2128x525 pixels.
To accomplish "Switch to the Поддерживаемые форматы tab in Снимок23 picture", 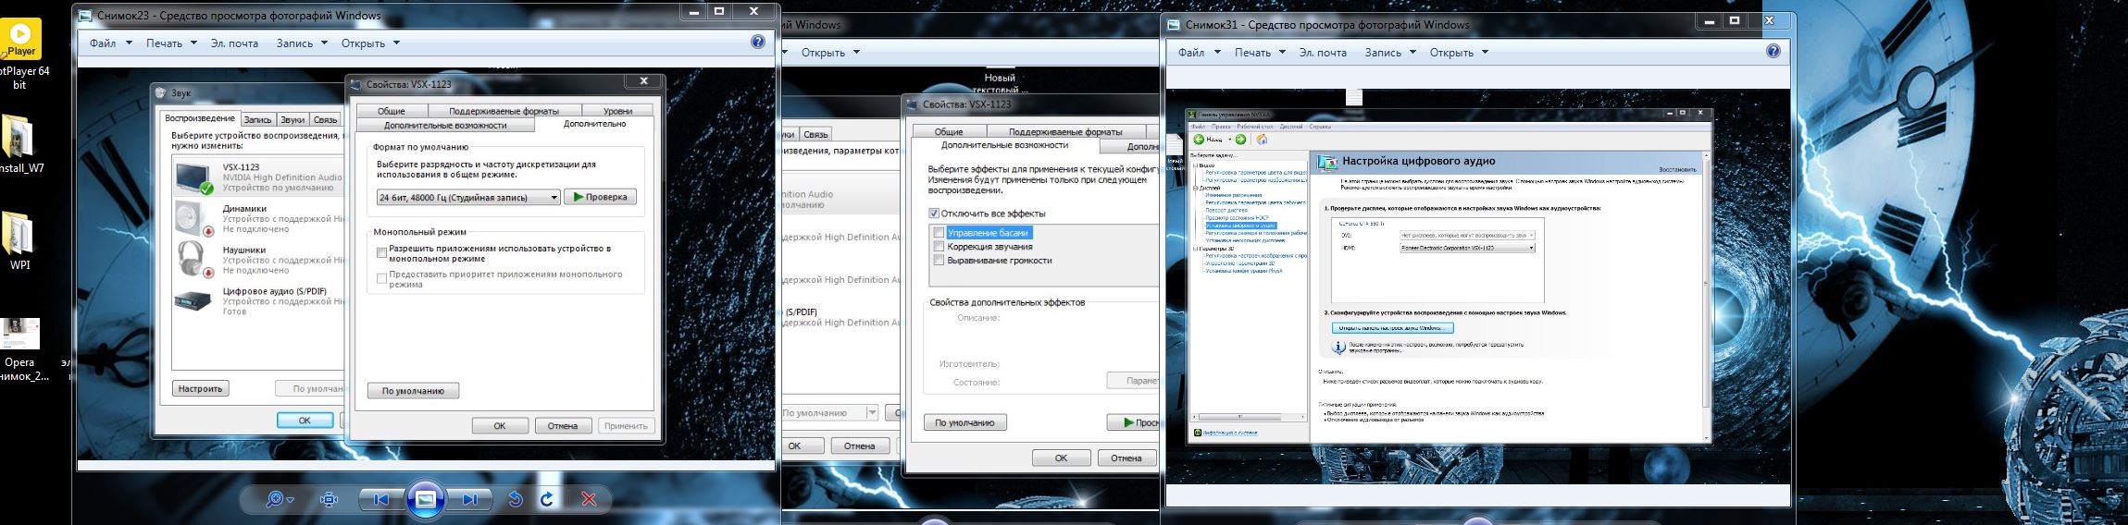I will 504,111.
